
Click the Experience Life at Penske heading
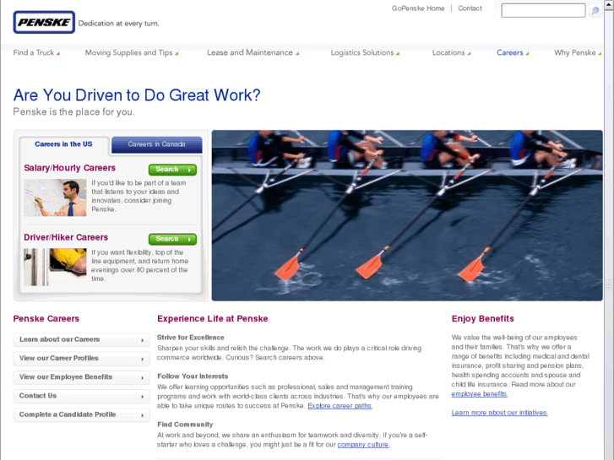pos(213,319)
